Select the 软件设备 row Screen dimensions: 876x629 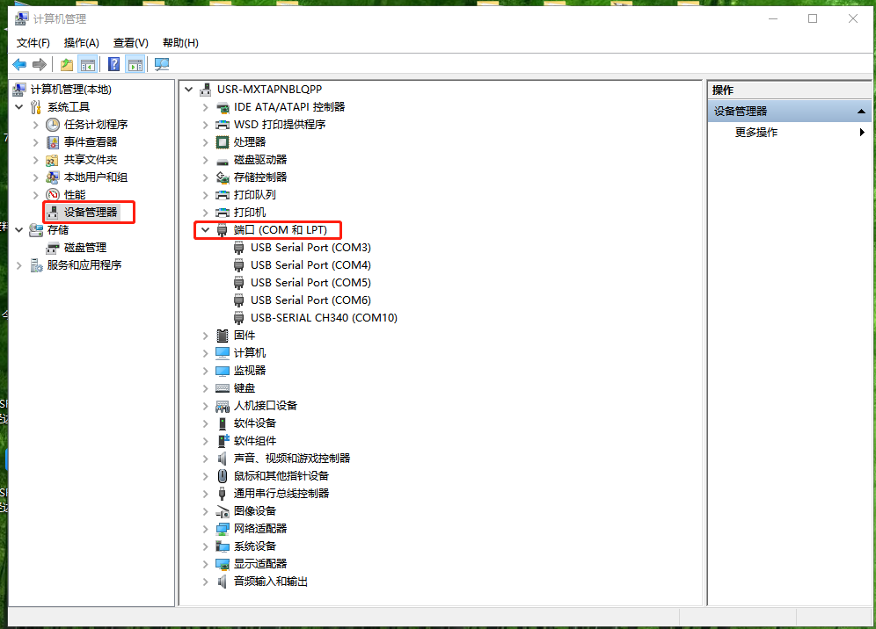click(x=255, y=423)
